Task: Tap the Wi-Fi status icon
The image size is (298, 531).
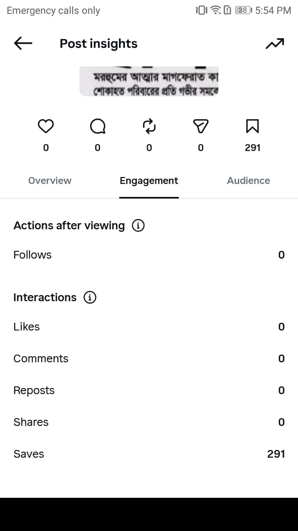Action: 216,10
